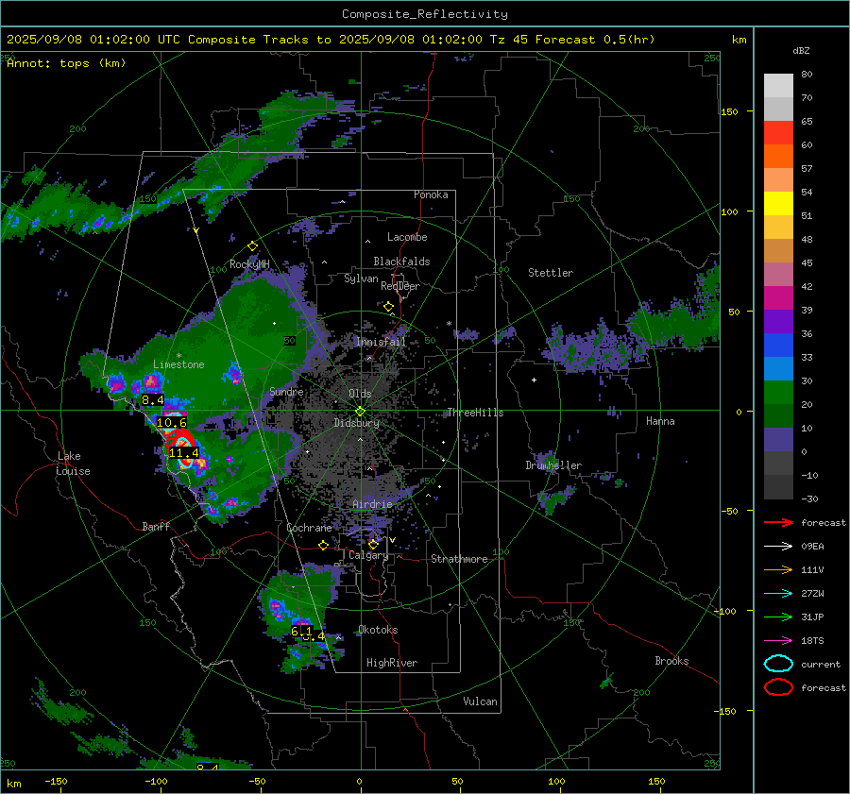850x794 pixels.
Task: Click the yellow diamond marker near RockyMH
Action: click(252, 246)
